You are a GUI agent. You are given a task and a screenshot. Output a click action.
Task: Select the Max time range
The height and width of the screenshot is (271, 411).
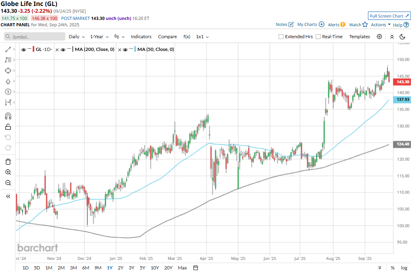click(183, 267)
